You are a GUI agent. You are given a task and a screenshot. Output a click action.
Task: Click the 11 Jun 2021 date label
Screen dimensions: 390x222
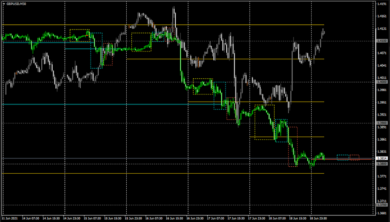click(10, 218)
